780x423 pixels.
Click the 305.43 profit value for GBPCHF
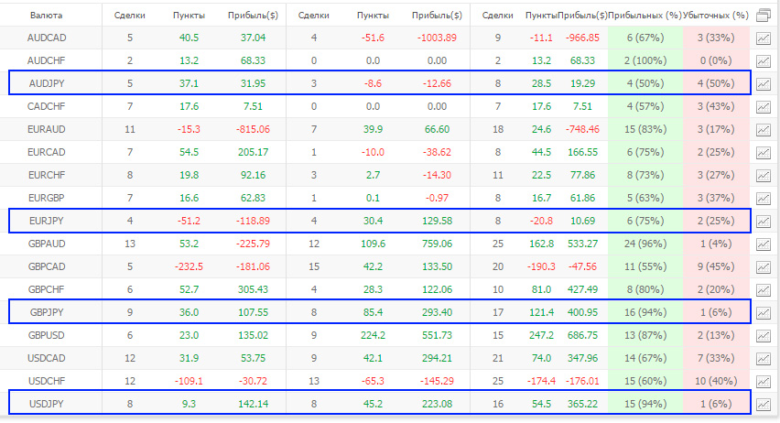pyautogui.click(x=254, y=289)
